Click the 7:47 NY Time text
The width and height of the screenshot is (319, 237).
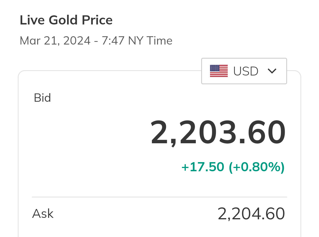coord(137,41)
